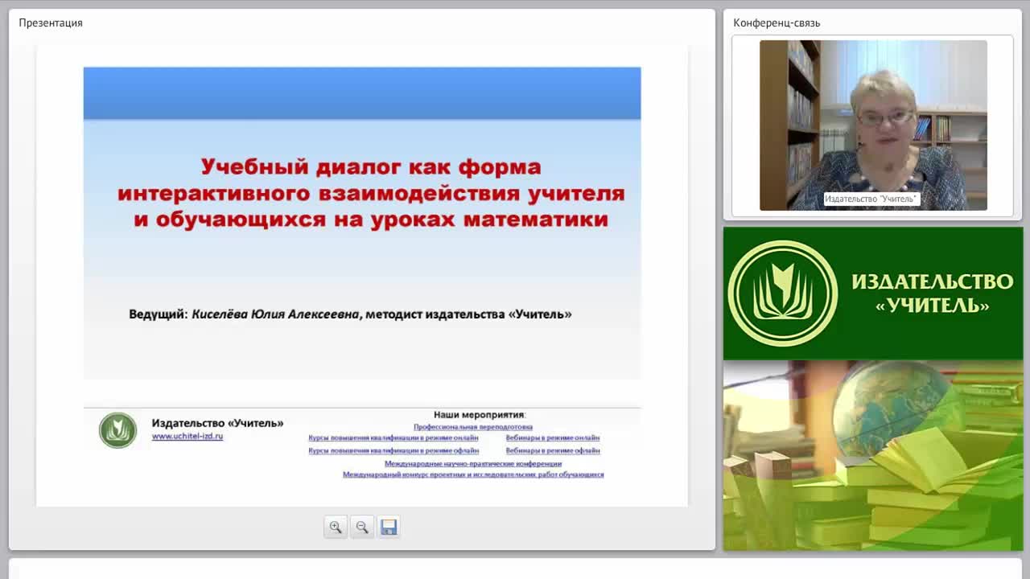Open the www.uchitel-izd.ru link
The width and height of the screenshot is (1030, 579).
coord(187,436)
